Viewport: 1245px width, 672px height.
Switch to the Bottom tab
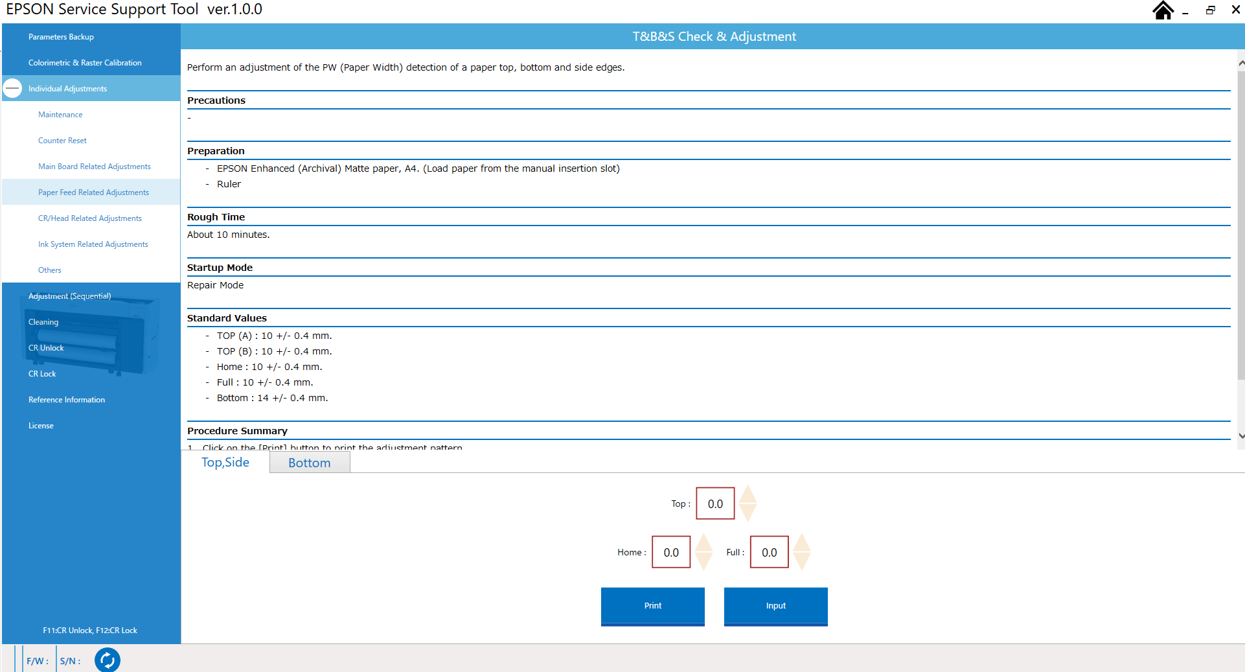tap(310, 463)
